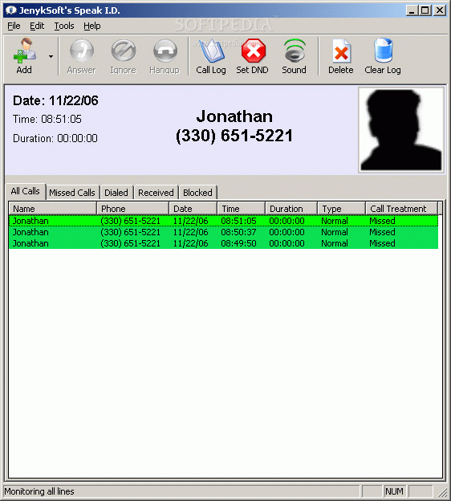Viewport: 451px width, 501px height.
Task: Close the Speak I.D. window
Action: [x=440, y=10]
